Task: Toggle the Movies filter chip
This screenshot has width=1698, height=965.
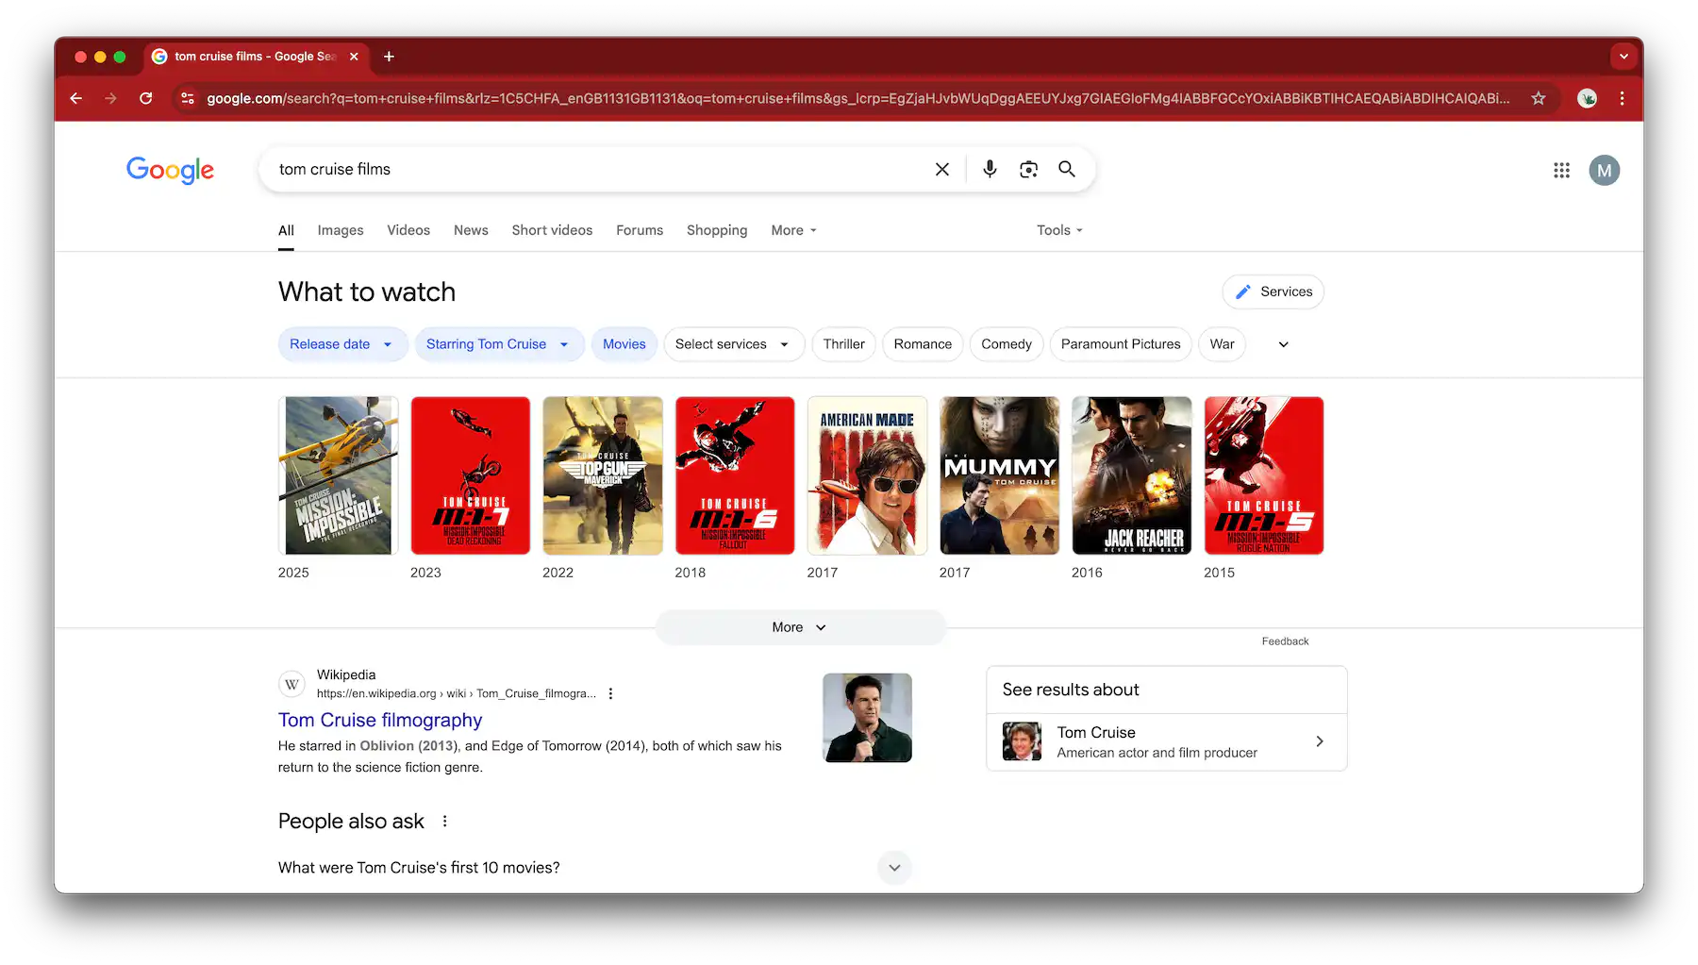Action: tap(624, 344)
